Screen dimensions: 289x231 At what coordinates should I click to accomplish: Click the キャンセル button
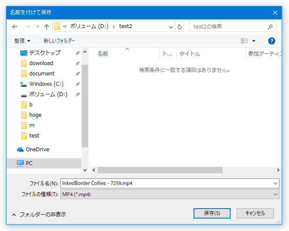[x=255, y=213]
